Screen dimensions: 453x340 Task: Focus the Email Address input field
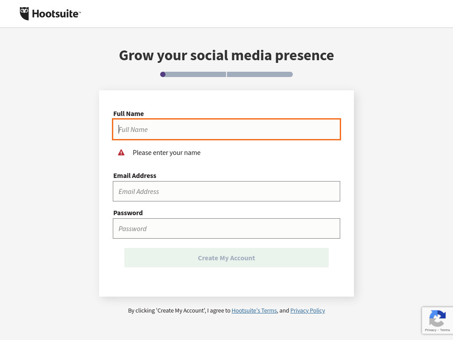pos(226,191)
